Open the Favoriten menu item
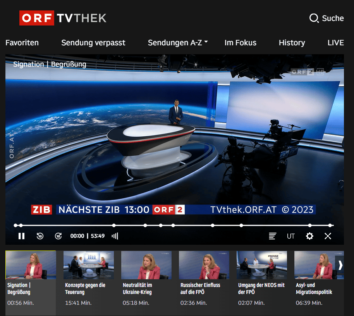Viewport: 354px width, 316px height. pyautogui.click(x=22, y=43)
